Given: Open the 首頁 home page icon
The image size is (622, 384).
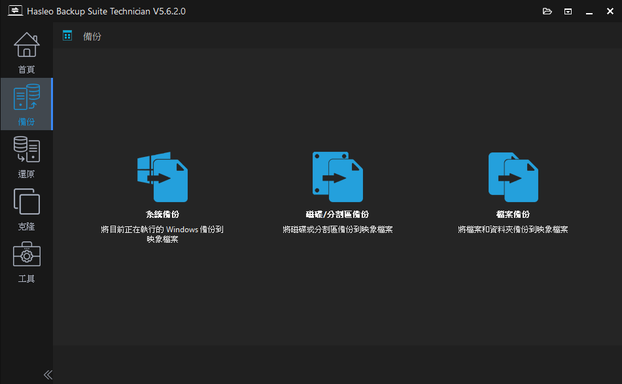Looking at the screenshot, I should click(27, 44).
